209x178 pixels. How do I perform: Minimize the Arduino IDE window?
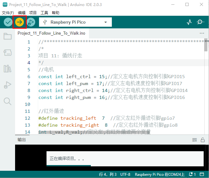(x=173, y=4)
